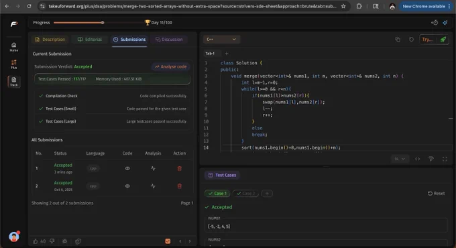Enter fullscreen editor mode
Screen dimensions: 456x248
click(x=445, y=159)
